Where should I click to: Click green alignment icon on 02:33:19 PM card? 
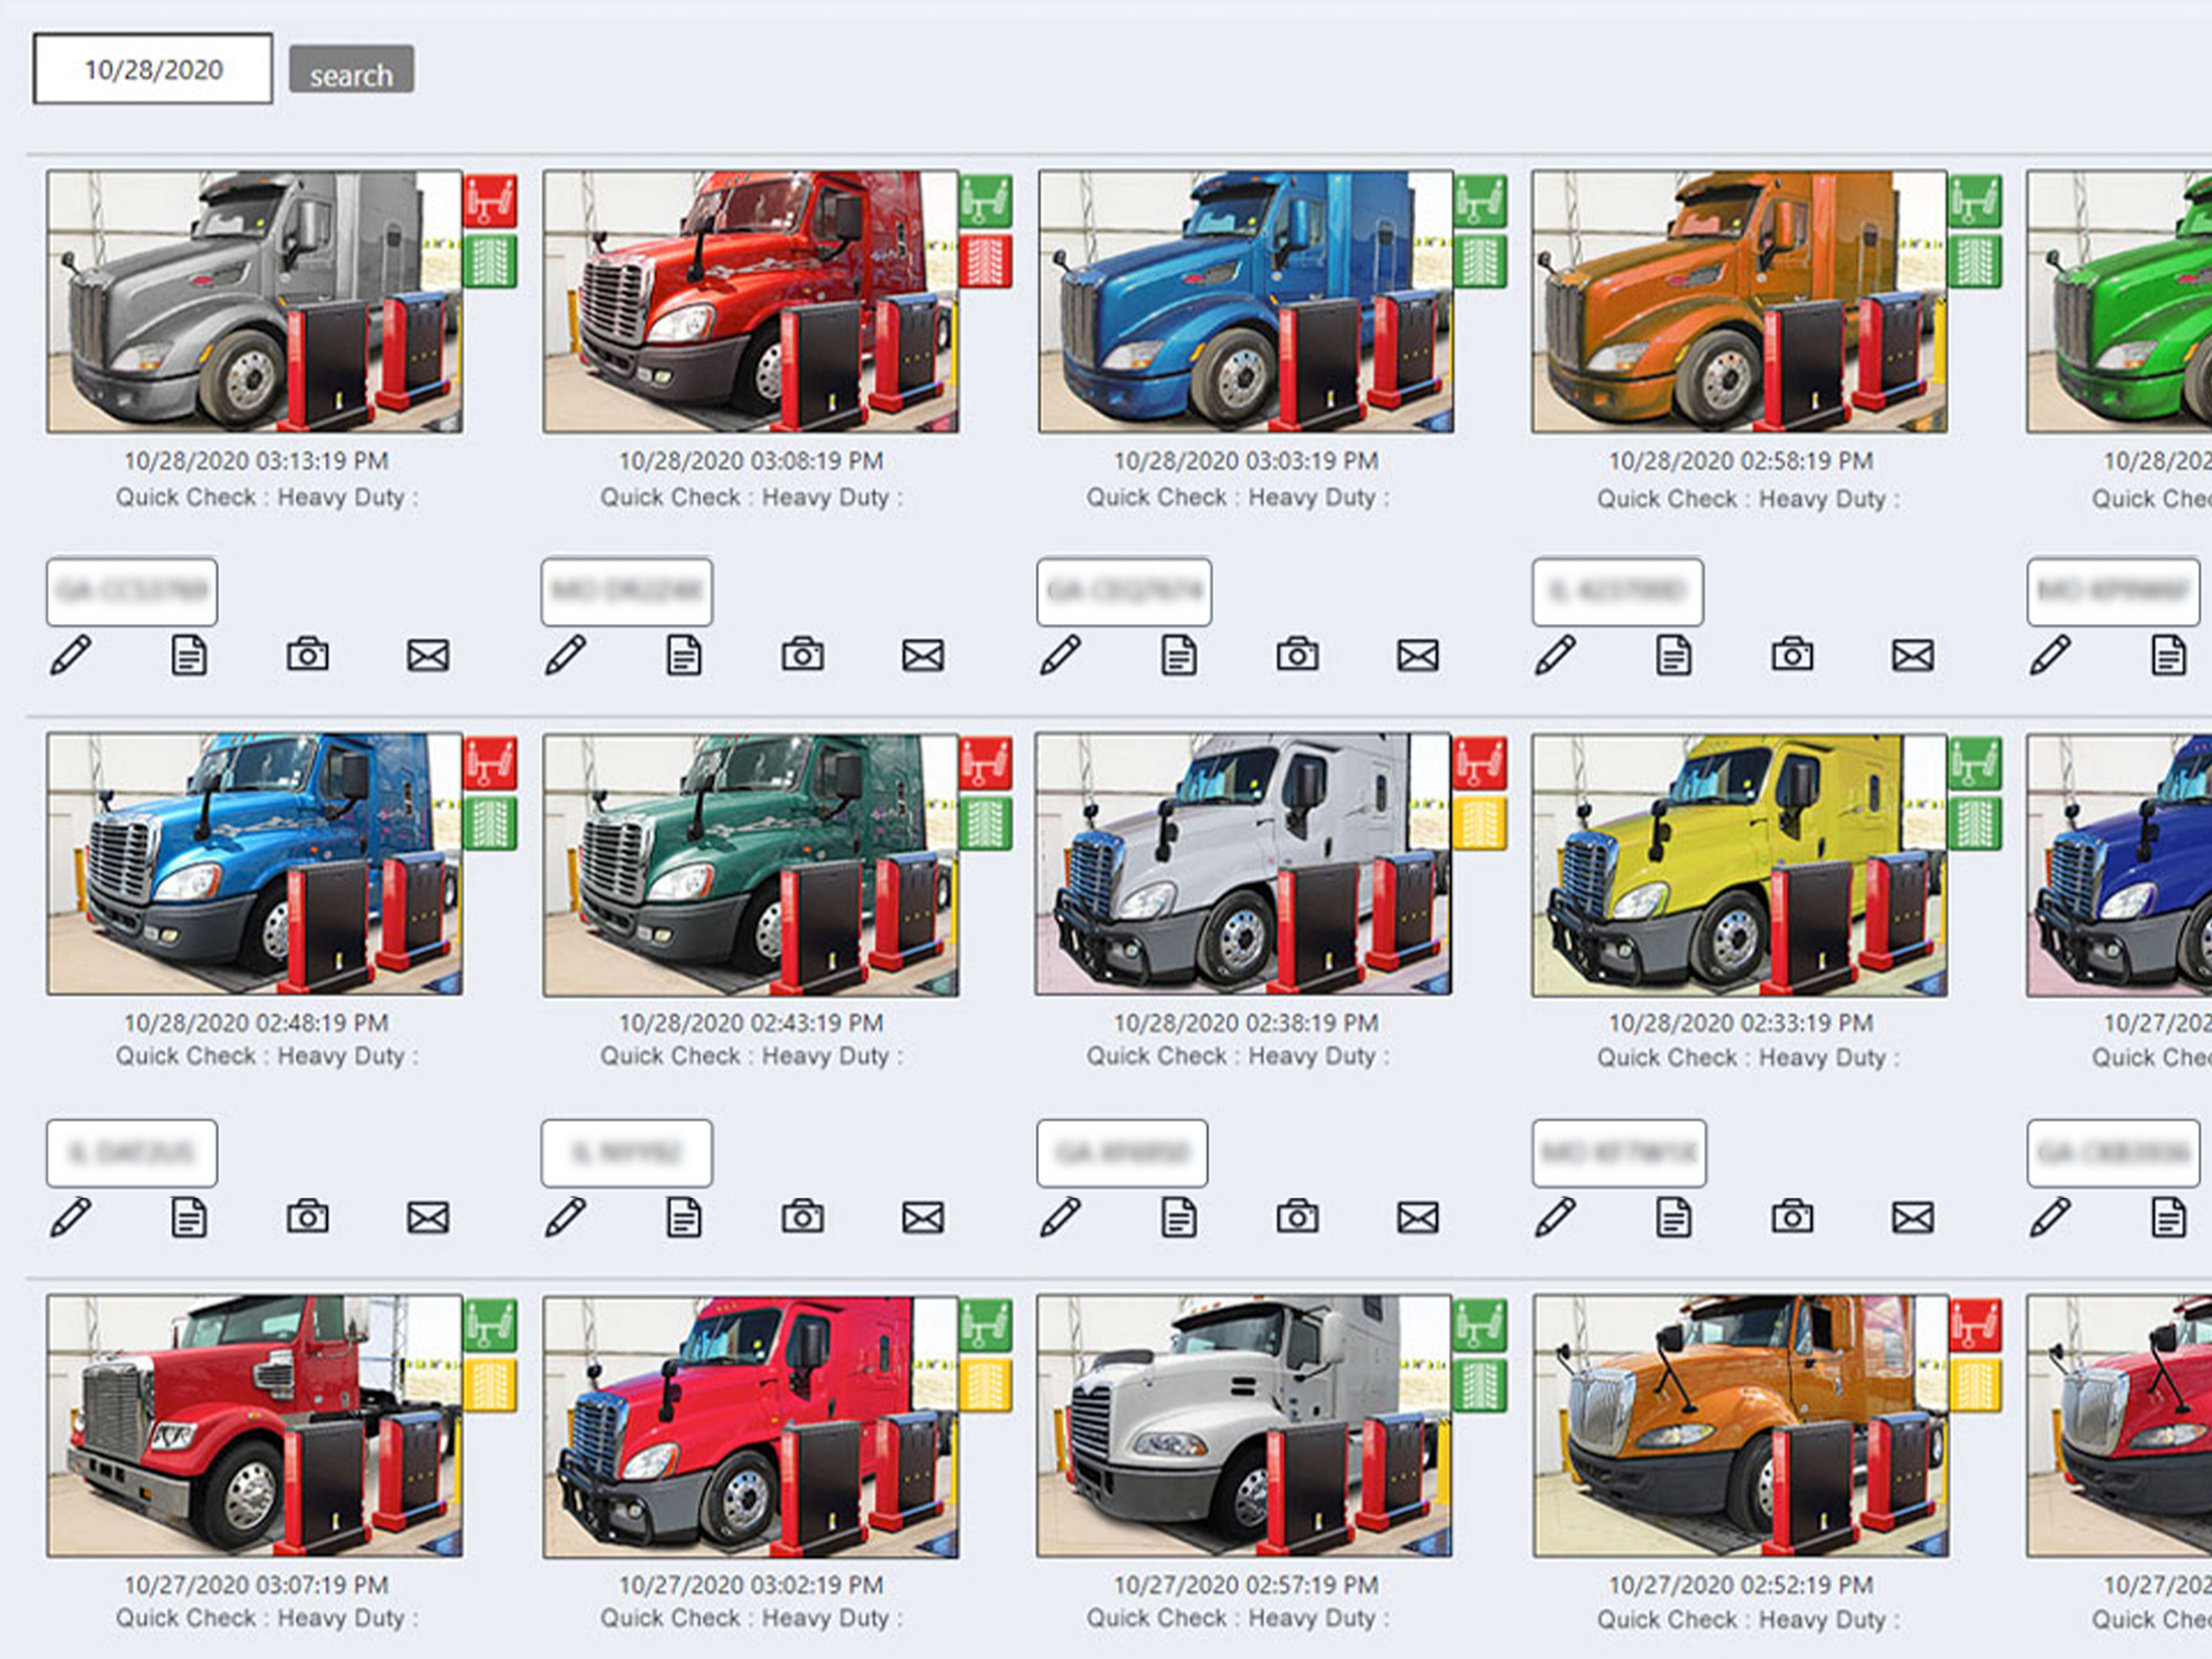[1975, 763]
